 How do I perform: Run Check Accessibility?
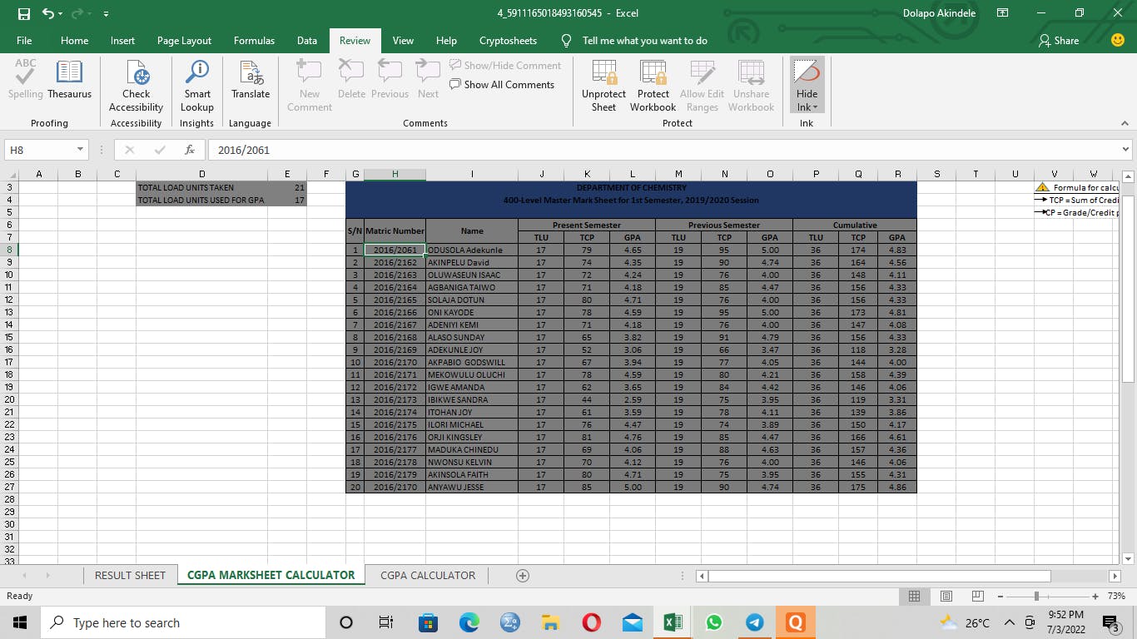pos(136,87)
